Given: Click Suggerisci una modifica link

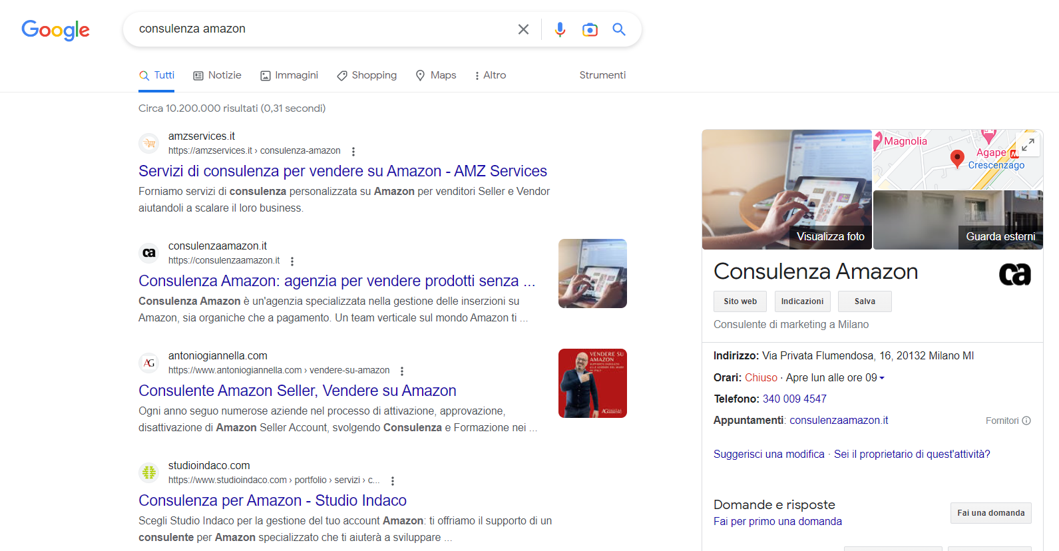Looking at the screenshot, I should click(769, 454).
